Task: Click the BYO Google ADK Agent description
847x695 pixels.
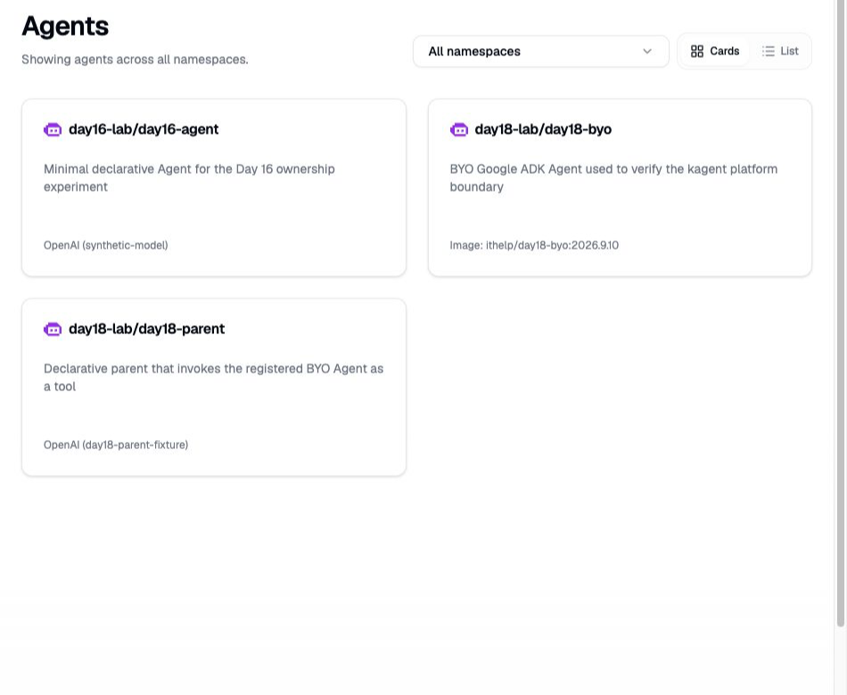Action: tap(613, 177)
